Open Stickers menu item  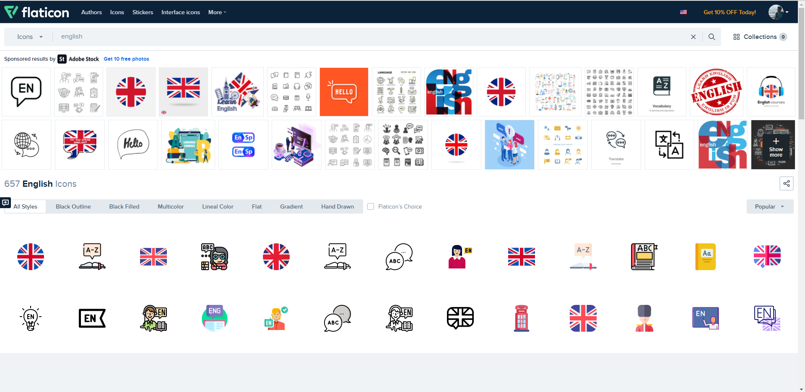[x=143, y=12]
